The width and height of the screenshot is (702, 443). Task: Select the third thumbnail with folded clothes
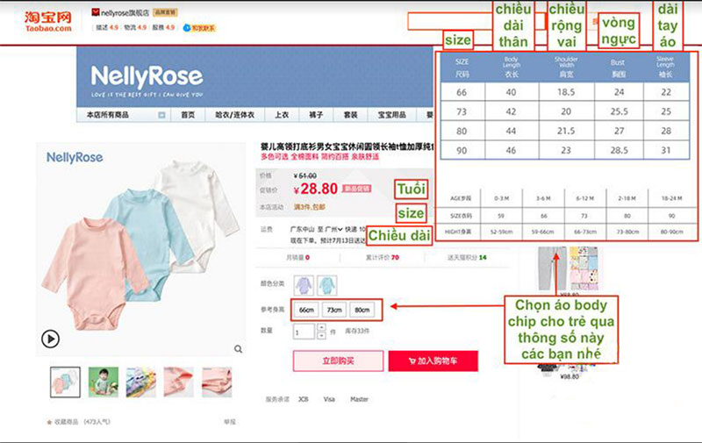pyautogui.click(x=141, y=382)
